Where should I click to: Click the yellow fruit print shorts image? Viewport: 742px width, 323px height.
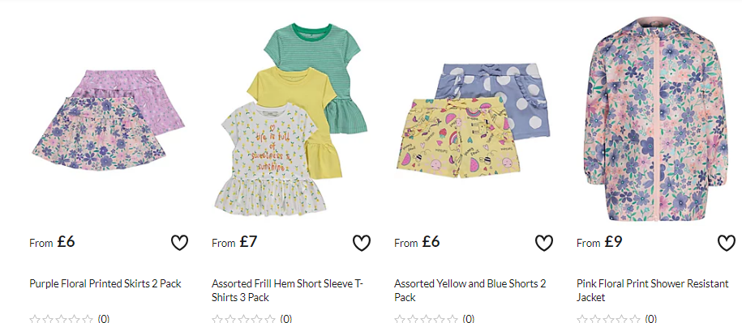pyautogui.click(x=457, y=138)
